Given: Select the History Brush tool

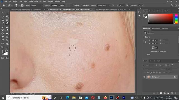Looking at the screenshot, I should [3, 30].
